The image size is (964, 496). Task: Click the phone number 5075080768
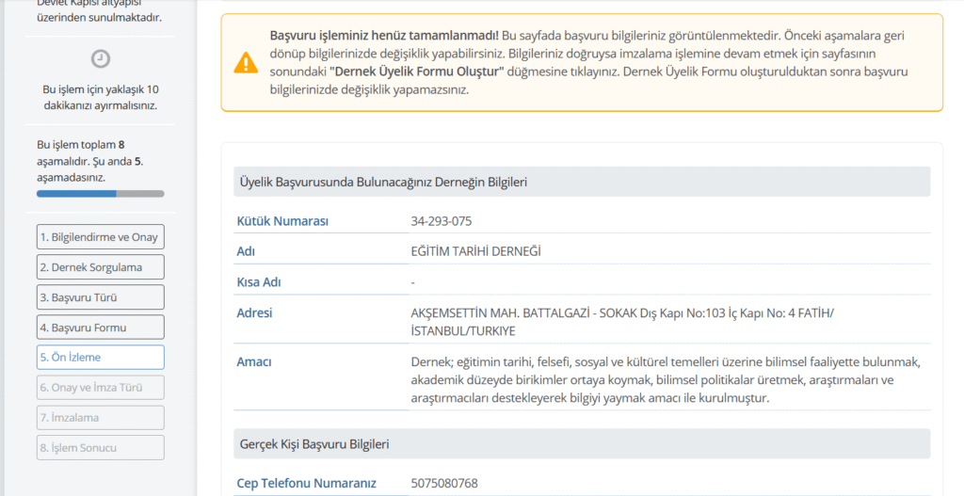(x=444, y=484)
